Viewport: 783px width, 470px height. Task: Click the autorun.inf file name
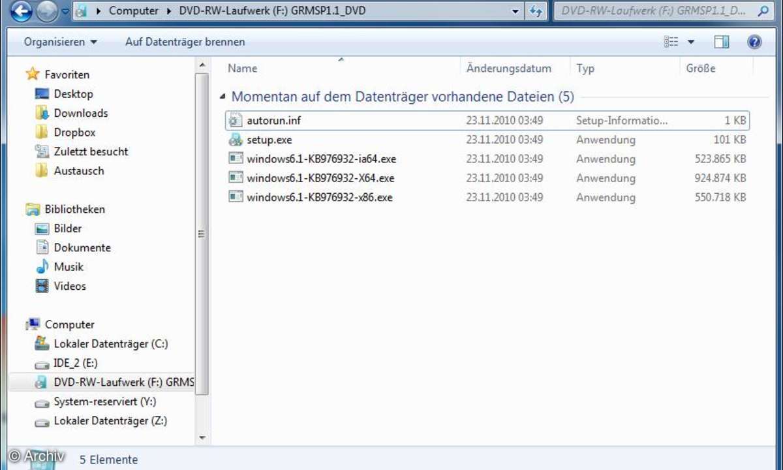[x=274, y=120]
